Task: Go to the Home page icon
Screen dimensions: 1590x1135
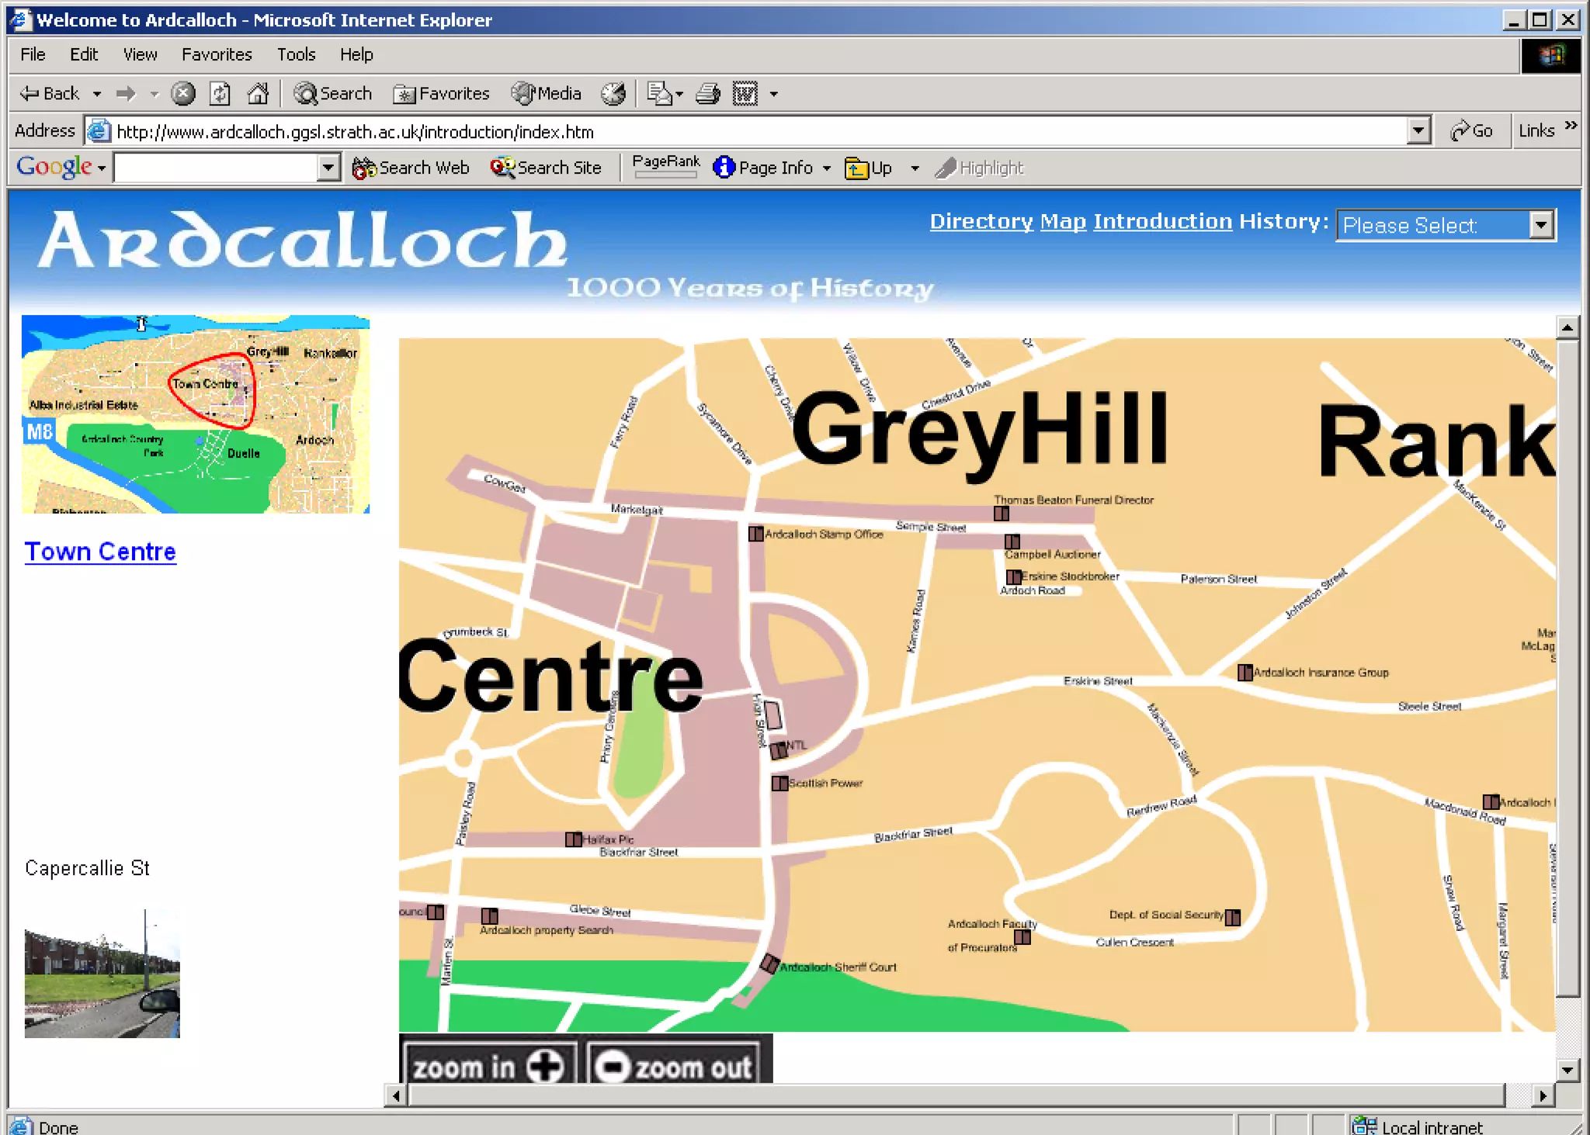Action: click(258, 94)
